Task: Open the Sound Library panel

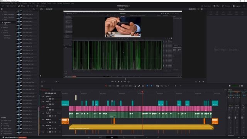Action: pos(41,6)
